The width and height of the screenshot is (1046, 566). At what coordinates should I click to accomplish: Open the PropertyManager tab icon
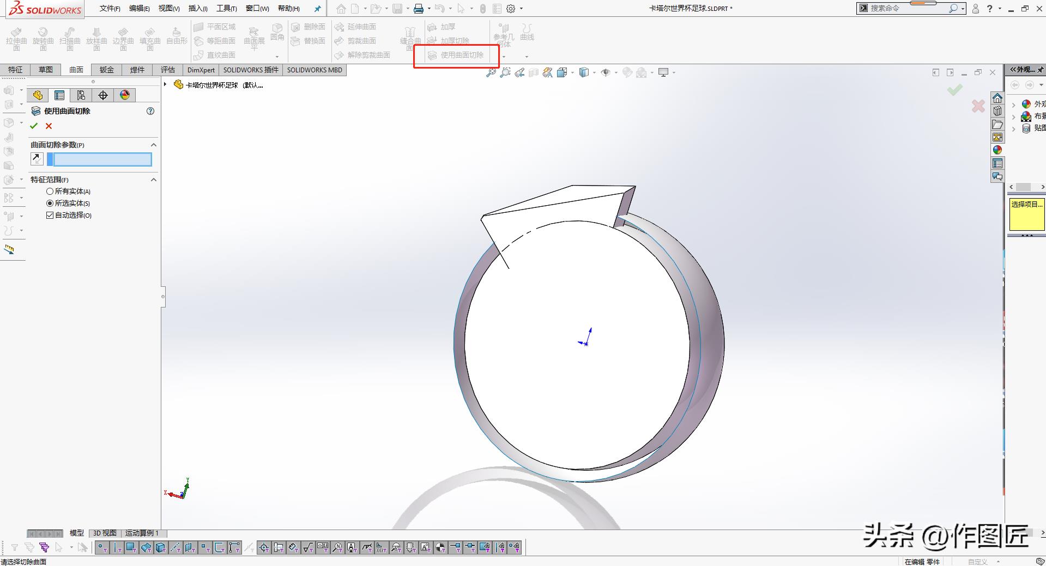(x=59, y=95)
